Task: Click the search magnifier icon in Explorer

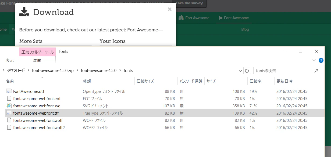Action: click(x=316, y=71)
